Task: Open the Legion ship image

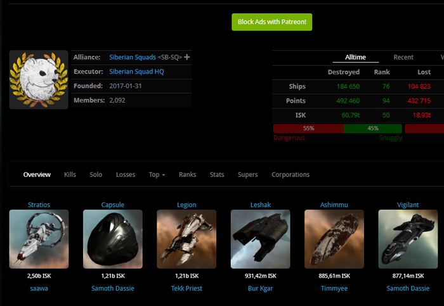Action: coord(186,239)
